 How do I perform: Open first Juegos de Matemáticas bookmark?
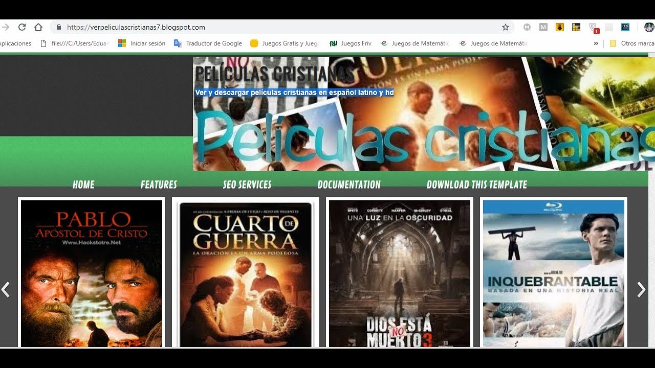tap(415, 43)
